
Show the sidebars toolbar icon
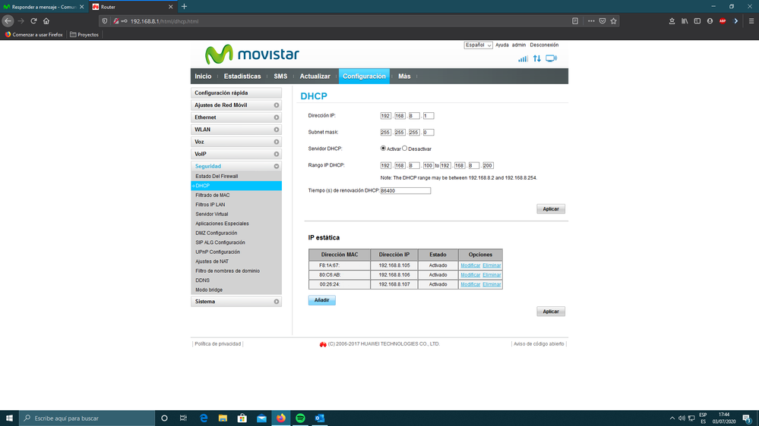coord(697,20)
